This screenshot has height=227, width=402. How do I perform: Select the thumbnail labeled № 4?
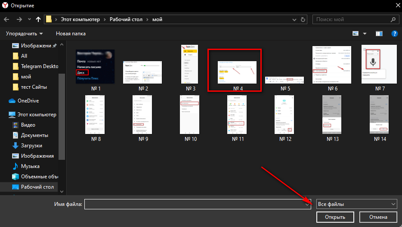point(235,70)
